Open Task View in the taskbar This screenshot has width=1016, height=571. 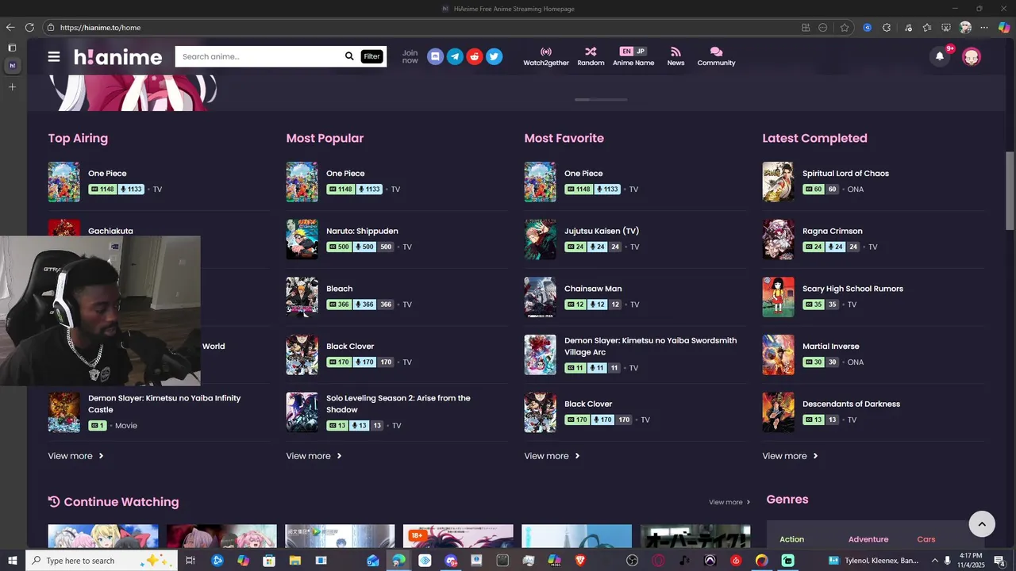(190, 561)
